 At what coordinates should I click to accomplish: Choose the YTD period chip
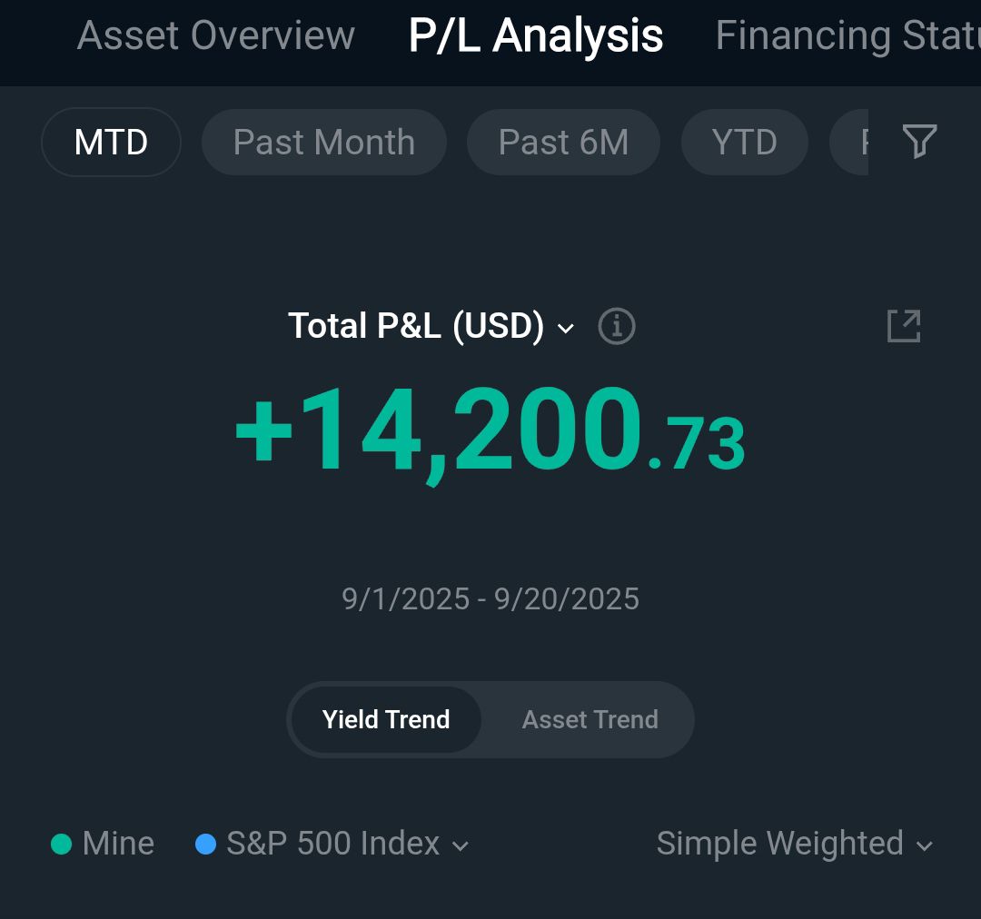tap(744, 143)
